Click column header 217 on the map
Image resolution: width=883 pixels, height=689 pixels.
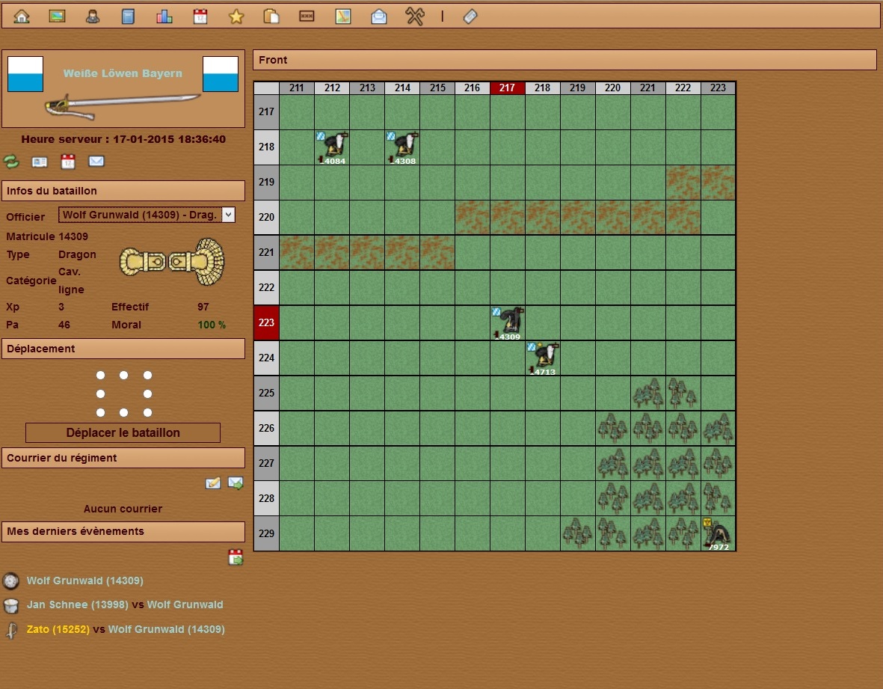pyautogui.click(x=507, y=88)
